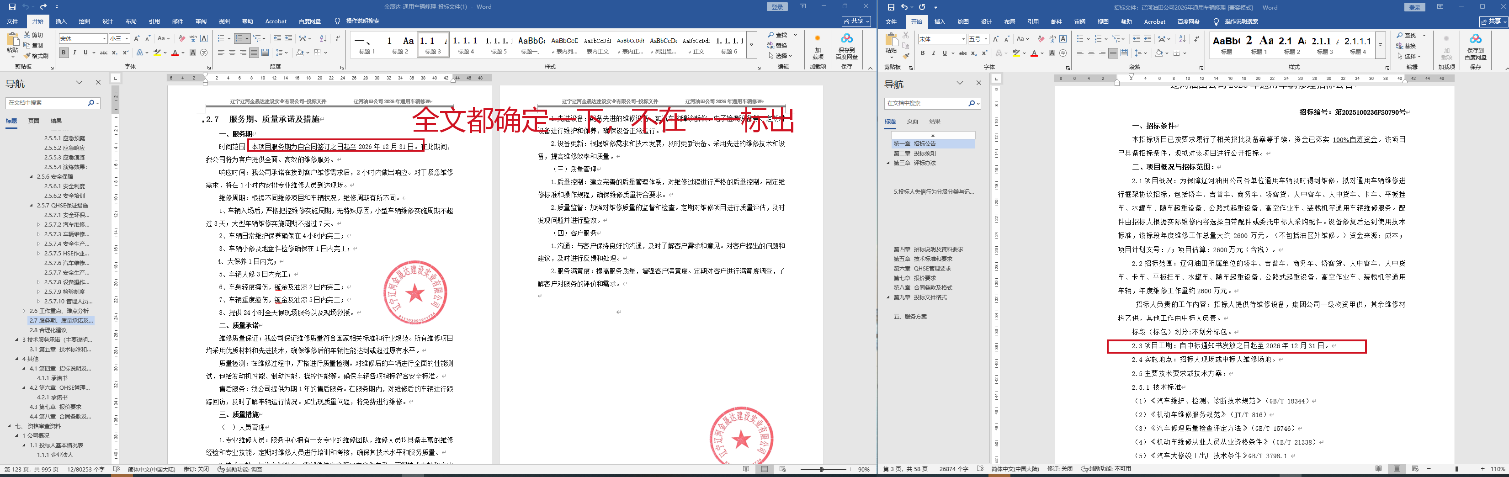Increase font size in left Word ribbon
The width and height of the screenshot is (1509, 477).
[137, 39]
